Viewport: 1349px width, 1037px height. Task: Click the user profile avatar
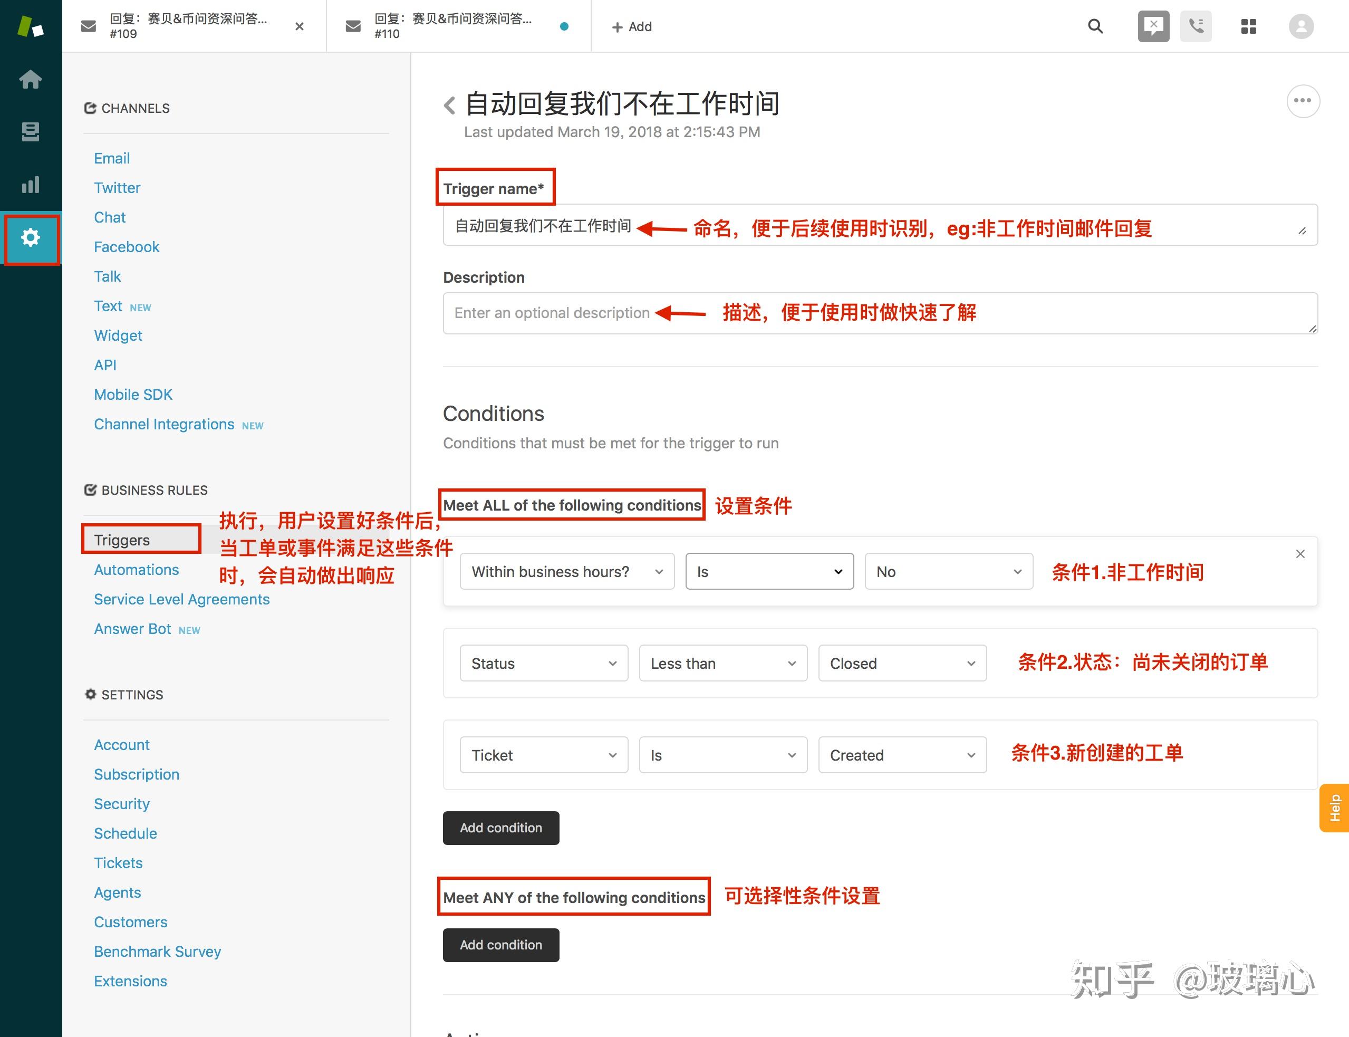point(1301,26)
